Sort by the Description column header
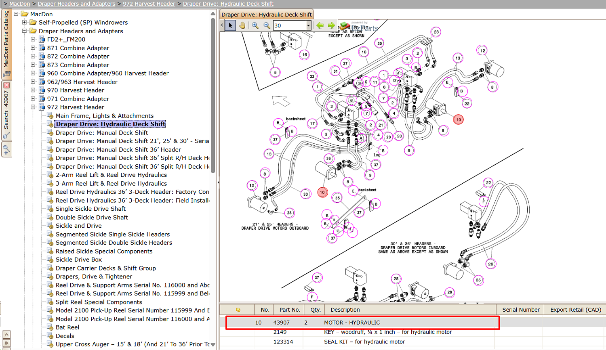Viewport: 606px width, 350px height. (410, 310)
